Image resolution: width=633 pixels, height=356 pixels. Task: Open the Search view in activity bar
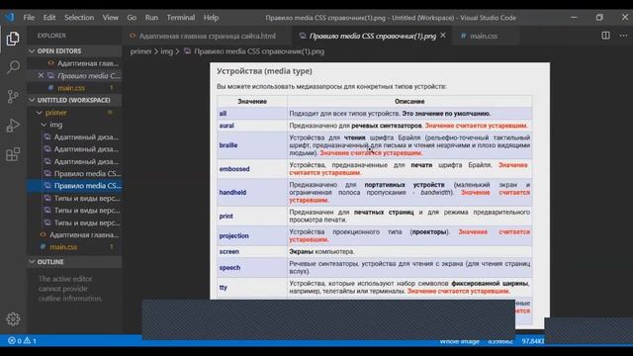click(13, 67)
